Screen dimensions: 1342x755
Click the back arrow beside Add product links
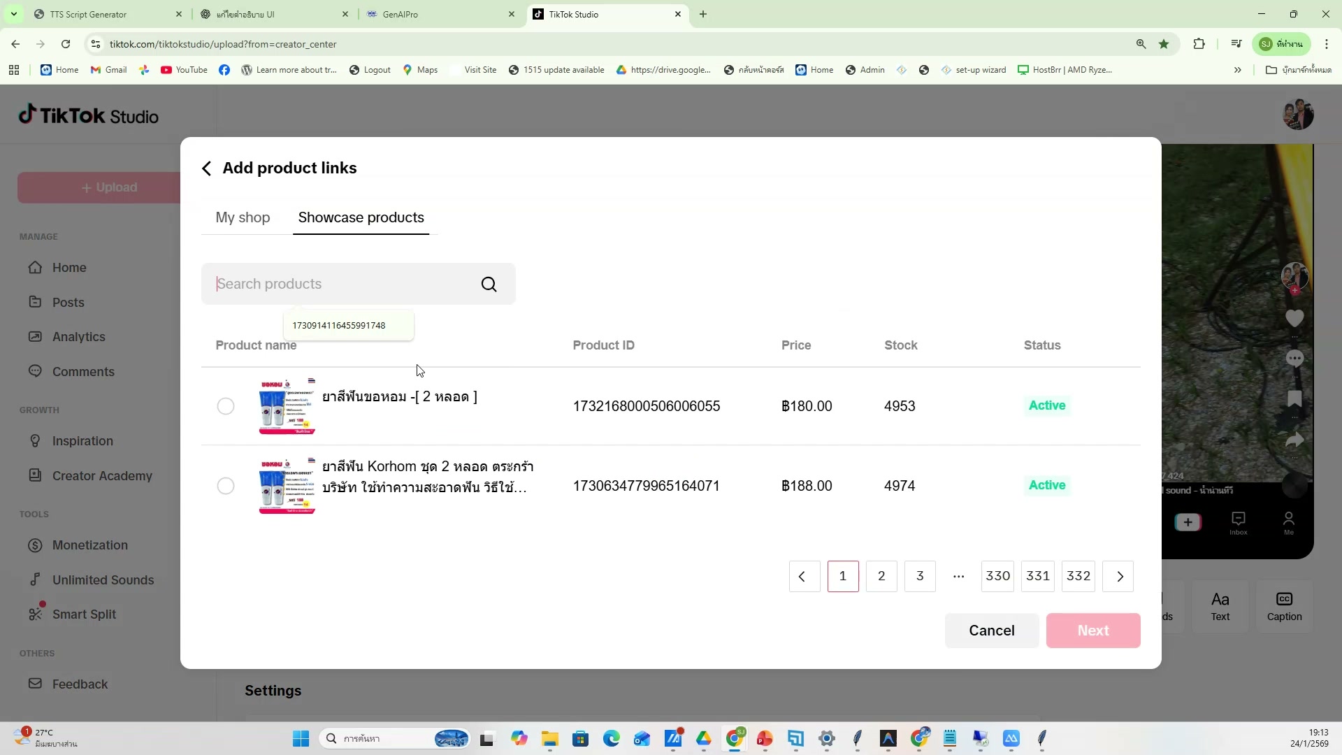coord(206,168)
